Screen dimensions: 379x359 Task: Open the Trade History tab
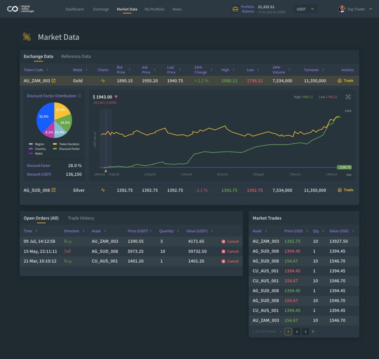click(x=81, y=218)
